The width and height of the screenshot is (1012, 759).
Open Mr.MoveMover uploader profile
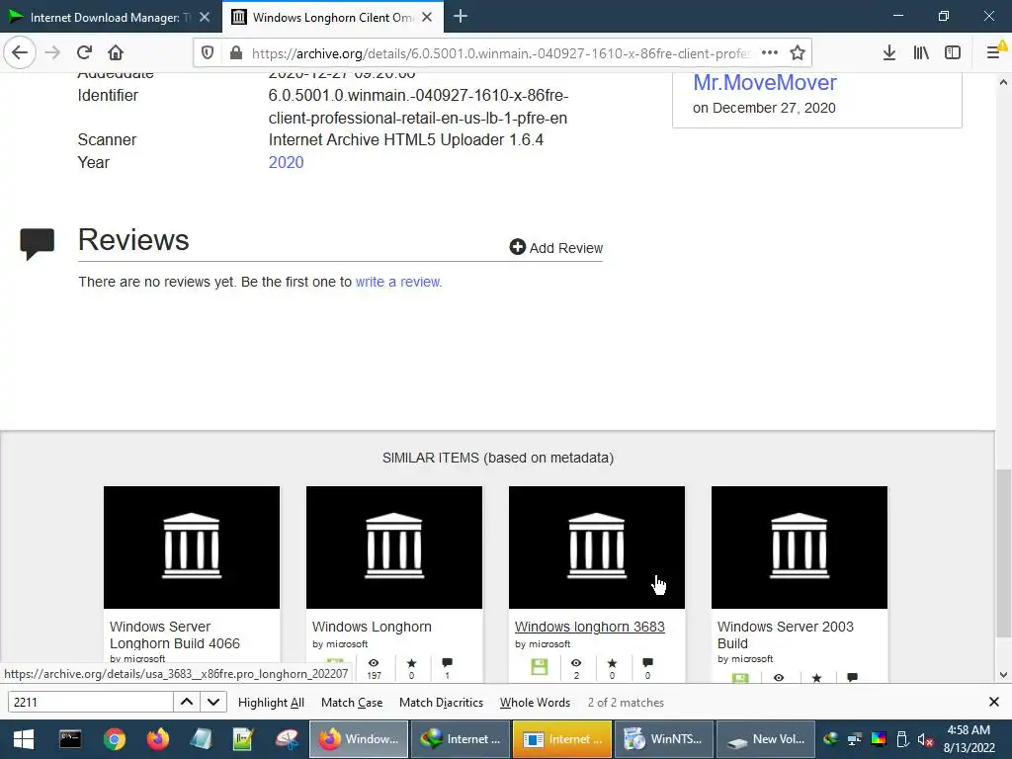765,83
